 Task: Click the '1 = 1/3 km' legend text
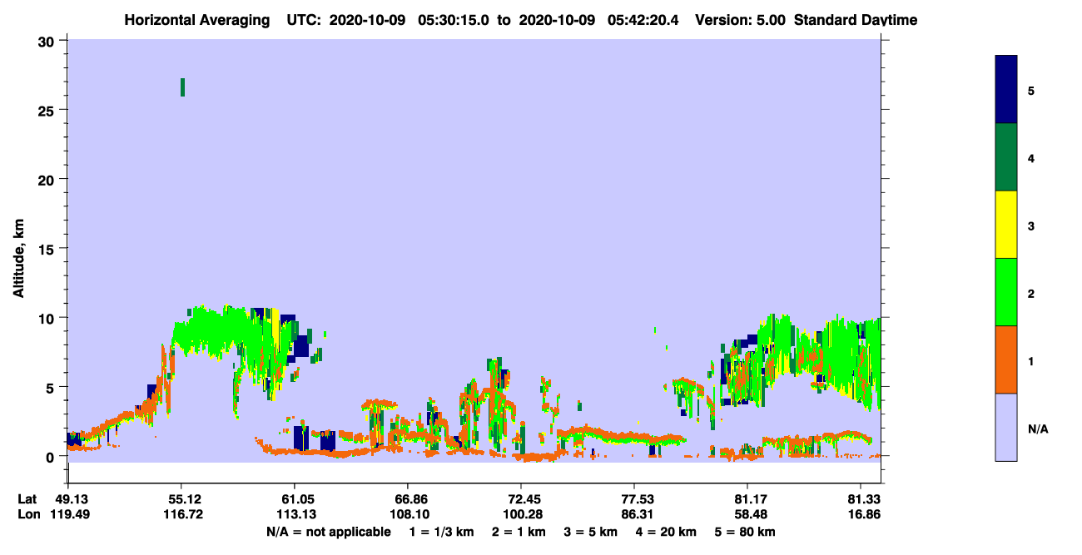tap(442, 532)
